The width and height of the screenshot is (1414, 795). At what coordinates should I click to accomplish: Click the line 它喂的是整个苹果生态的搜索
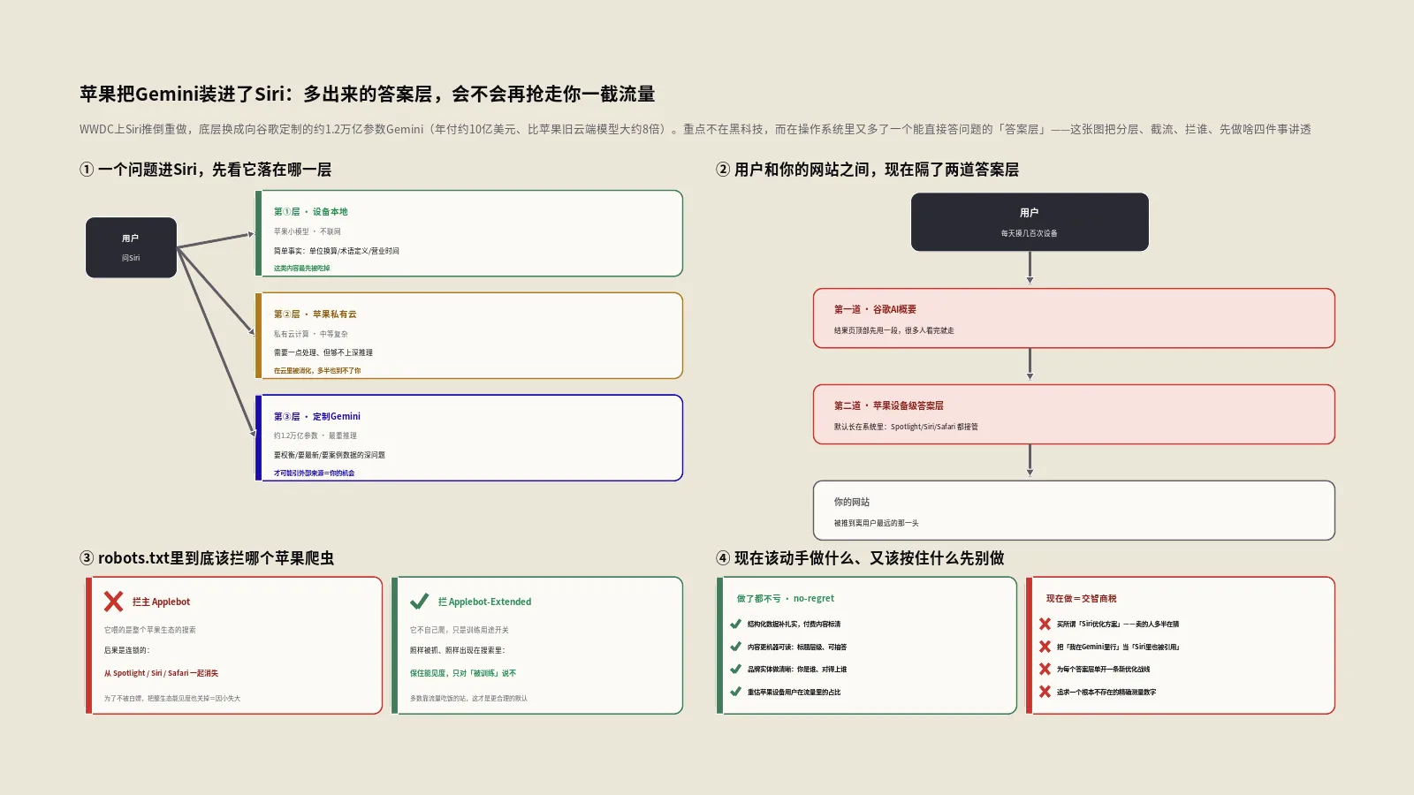(x=149, y=630)
